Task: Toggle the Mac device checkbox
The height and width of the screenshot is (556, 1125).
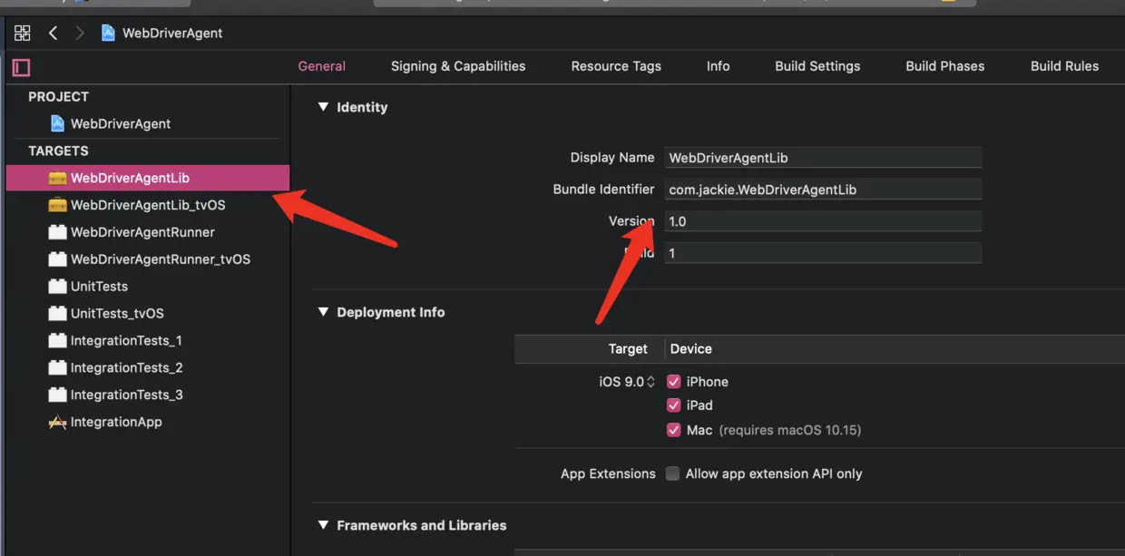Action: coord(673,430)
